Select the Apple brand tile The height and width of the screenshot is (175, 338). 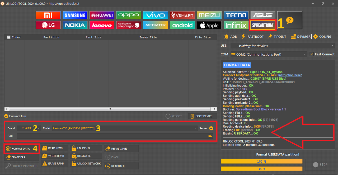point(209,25)
